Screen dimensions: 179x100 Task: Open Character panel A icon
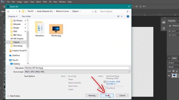(164, 28)
